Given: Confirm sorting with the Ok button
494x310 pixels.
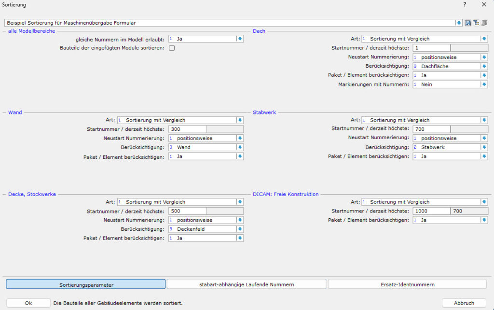Looking at the screenshot, I should pos(28,303).
